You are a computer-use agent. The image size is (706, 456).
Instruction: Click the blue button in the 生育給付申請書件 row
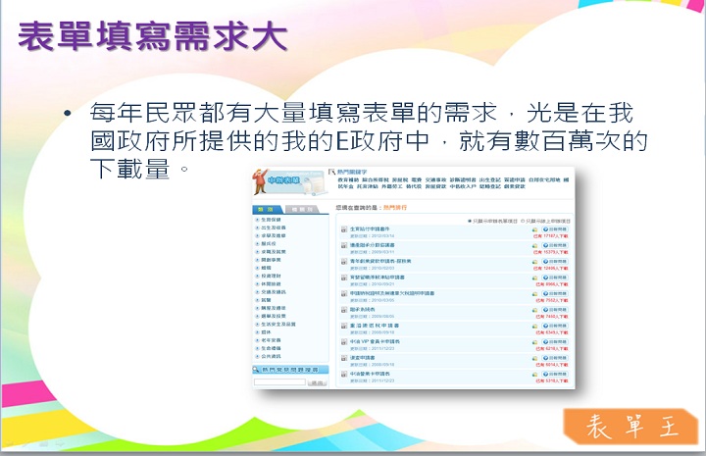tap(555, 229)
